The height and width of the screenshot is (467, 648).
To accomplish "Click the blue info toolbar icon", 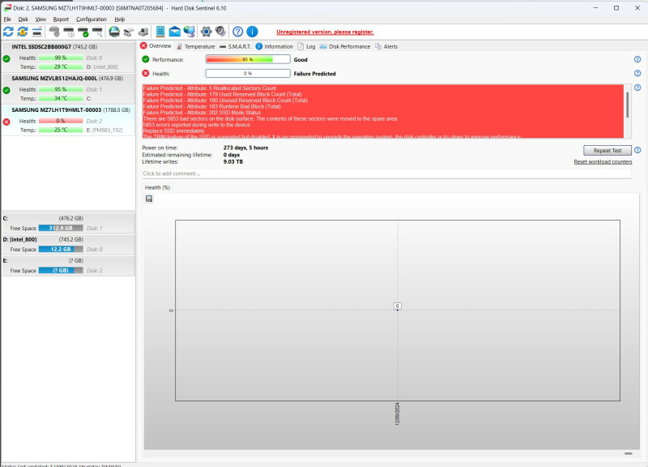I will click(x=252, y=32).
